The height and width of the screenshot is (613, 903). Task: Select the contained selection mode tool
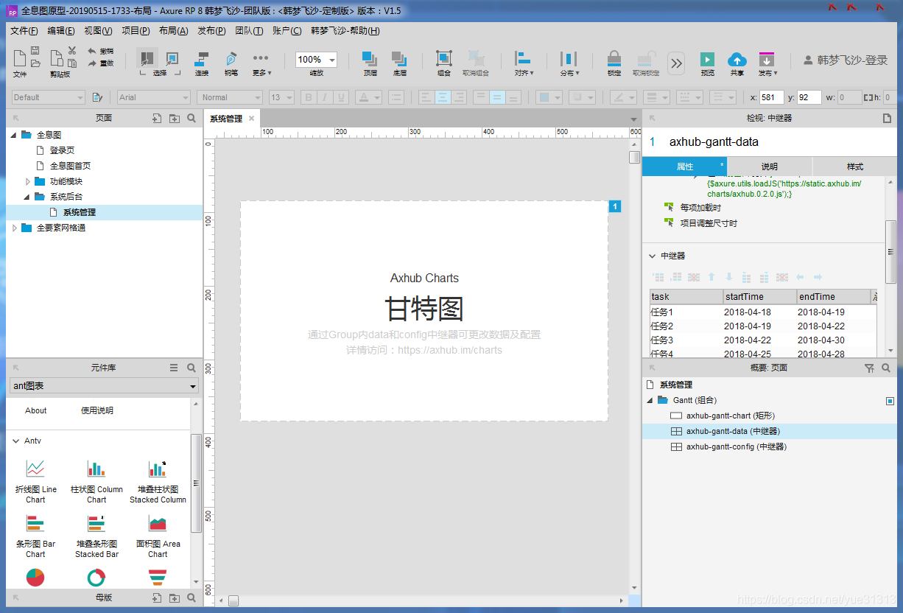[x=172, y=58]
